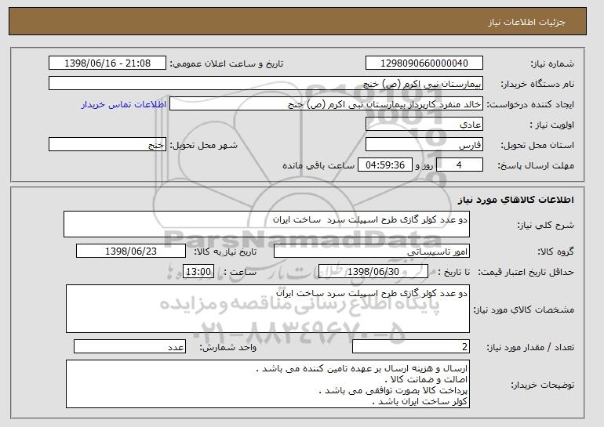Click the label تاریخ نیاز به کالا
Image resolution: width=604 pixels, height=427 pixels.
click(x=225, y=251)
